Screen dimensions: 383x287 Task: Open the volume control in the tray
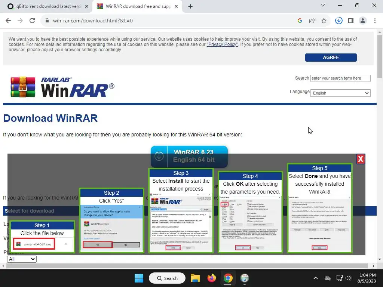(x=348, y=278)
